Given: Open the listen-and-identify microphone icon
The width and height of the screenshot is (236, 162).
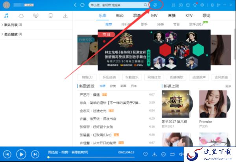Looking at the screenshot, I should 155,5.
